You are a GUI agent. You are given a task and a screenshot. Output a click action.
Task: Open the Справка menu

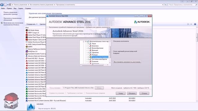tap(28, 8)
